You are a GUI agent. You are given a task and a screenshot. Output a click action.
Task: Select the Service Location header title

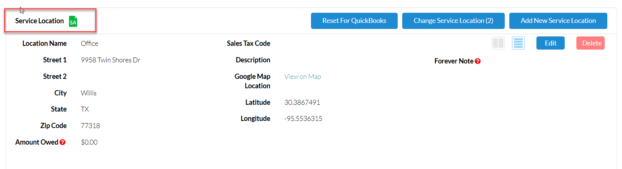pos(40,21)
